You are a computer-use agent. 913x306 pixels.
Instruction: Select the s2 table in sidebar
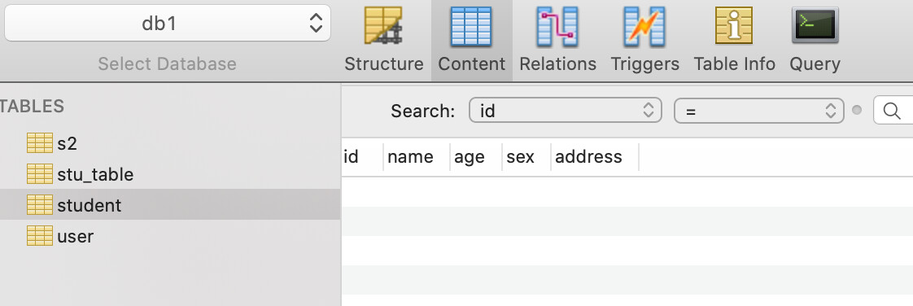(x=170, y=142)
